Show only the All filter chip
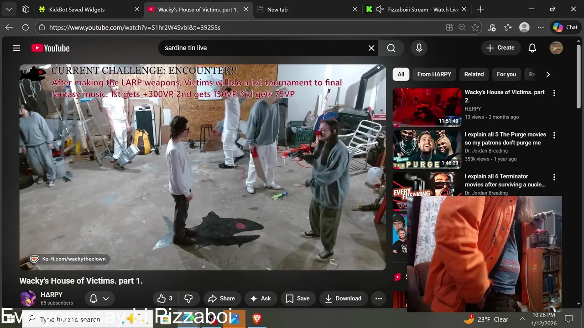The width and height of the screenshot is (584, 328). coord(401,74)
